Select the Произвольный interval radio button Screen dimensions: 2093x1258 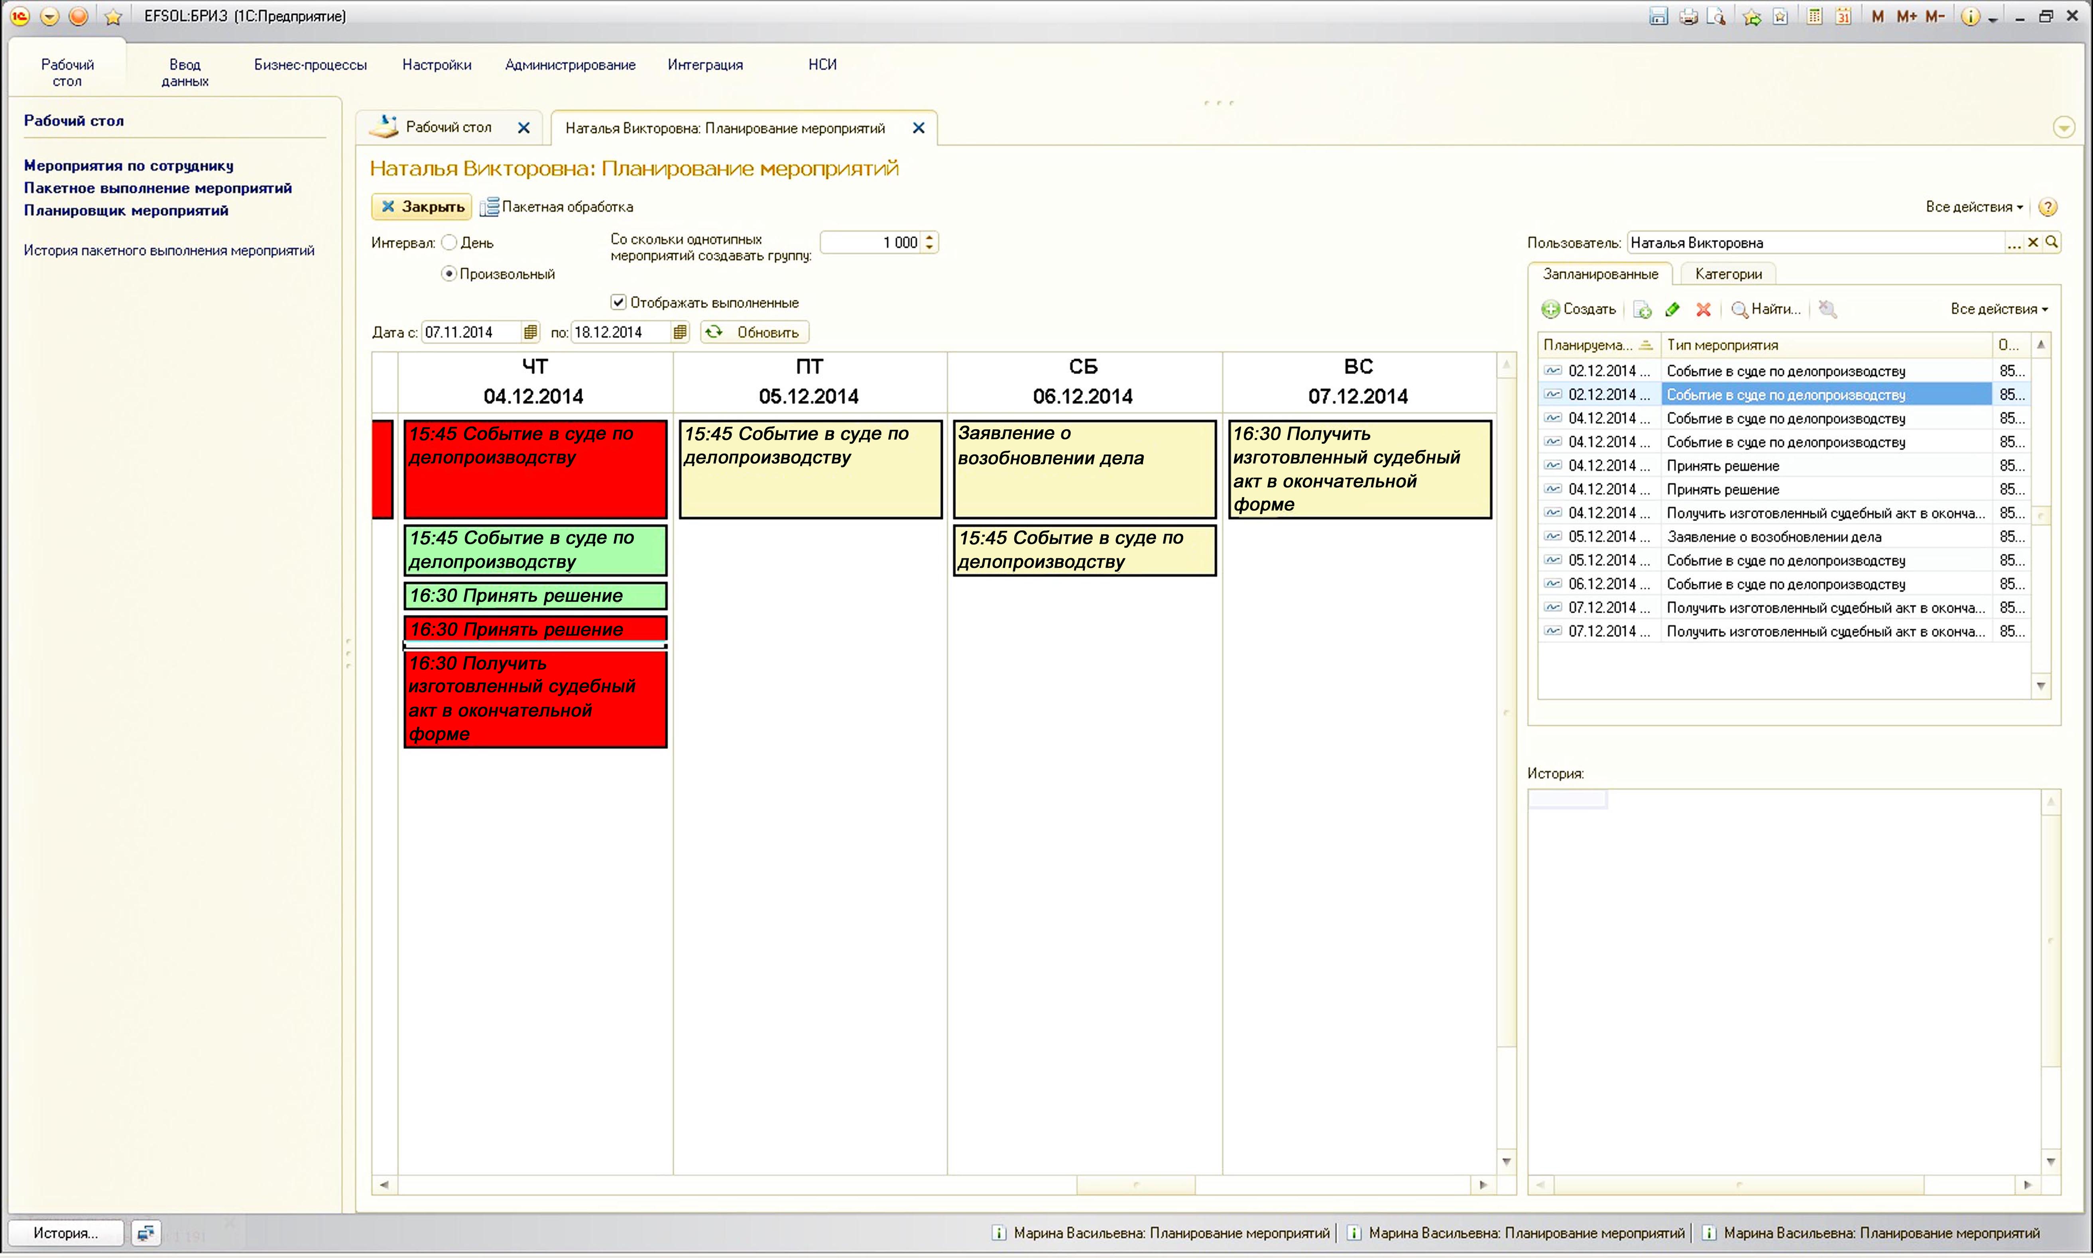[x=449, y=274]
